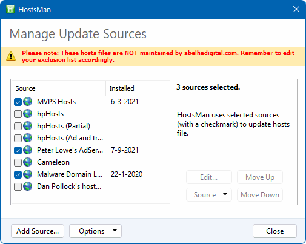This screenshot has height=244, width=306.
Task: Sort by the Source column header
Action: point(59,88)
